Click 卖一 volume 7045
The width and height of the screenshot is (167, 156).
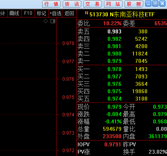[141, 61]
